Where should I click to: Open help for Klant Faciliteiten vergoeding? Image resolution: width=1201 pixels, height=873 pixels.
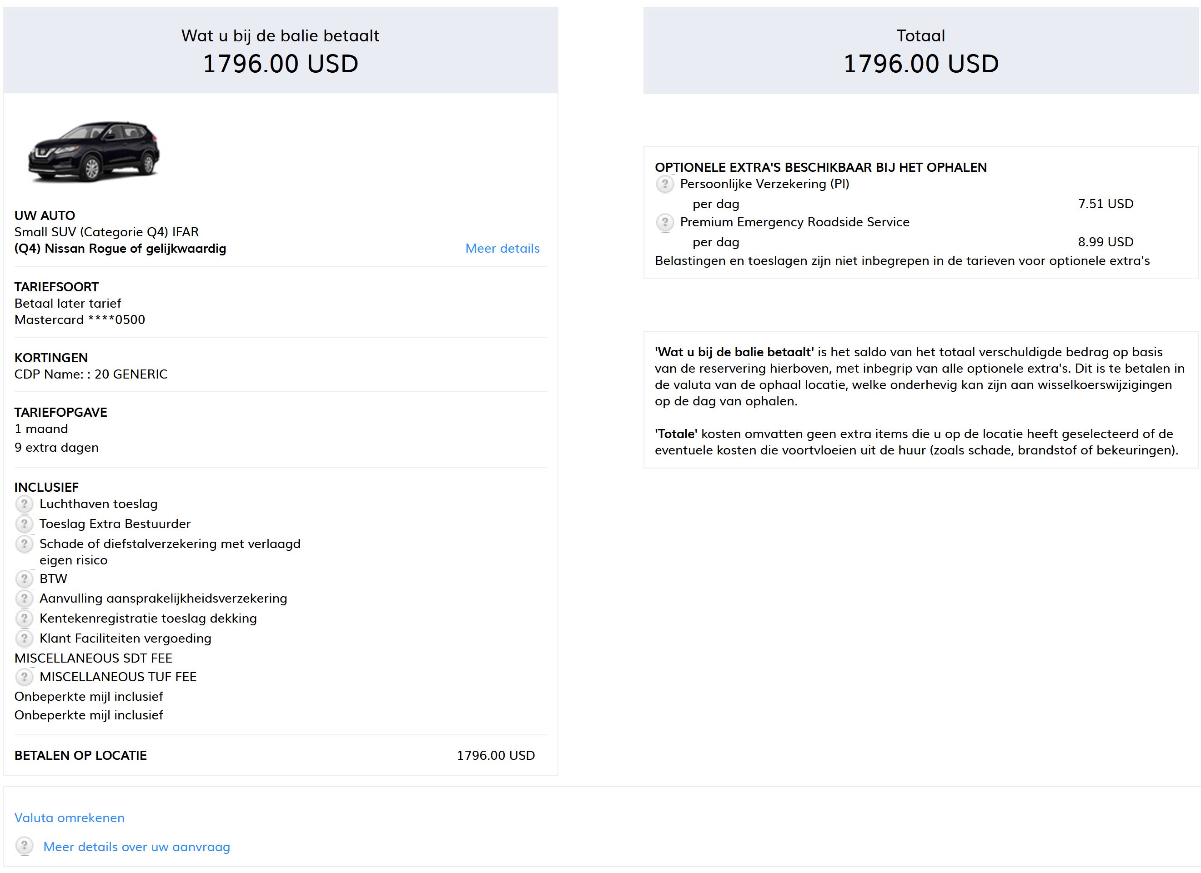click(24, 639)
